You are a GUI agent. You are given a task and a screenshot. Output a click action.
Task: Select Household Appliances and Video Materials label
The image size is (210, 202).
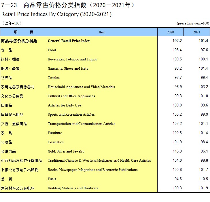click(81, 87)
